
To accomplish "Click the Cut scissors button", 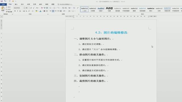I will pos(8,7).
